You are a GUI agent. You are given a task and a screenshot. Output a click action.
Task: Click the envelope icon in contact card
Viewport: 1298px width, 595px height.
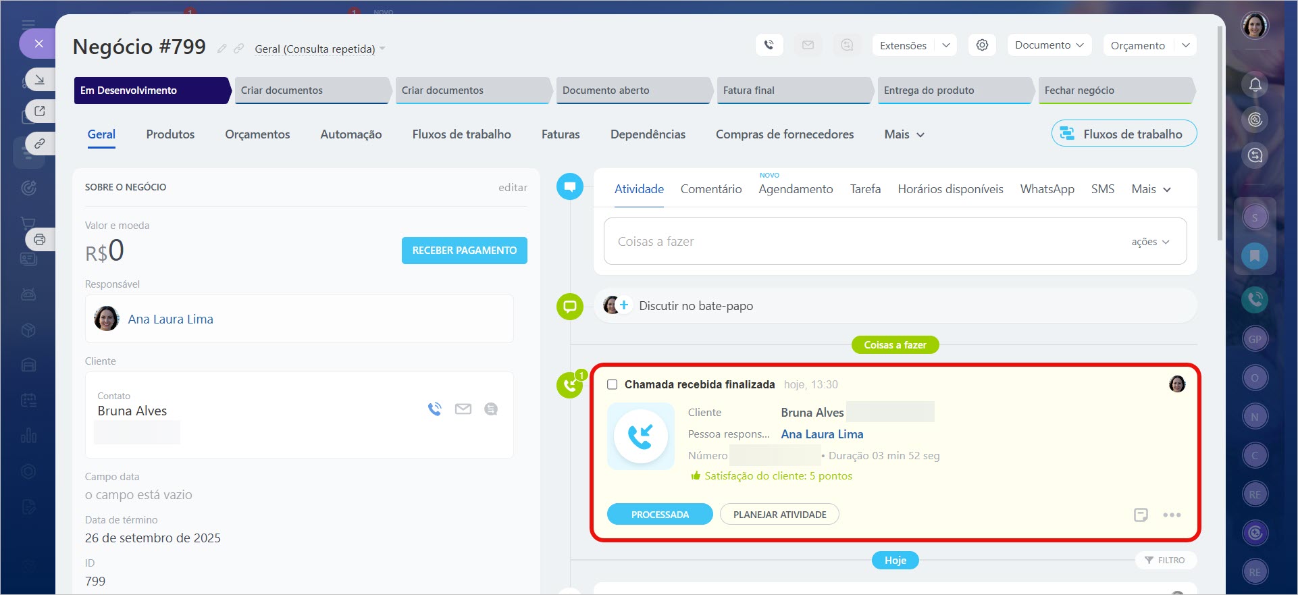463,409
